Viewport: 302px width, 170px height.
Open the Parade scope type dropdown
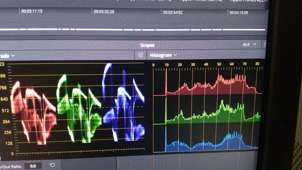(7, 56)
